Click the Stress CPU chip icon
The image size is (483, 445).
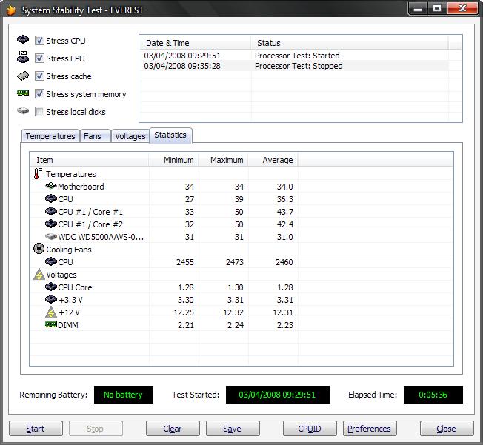click(23, 39)
